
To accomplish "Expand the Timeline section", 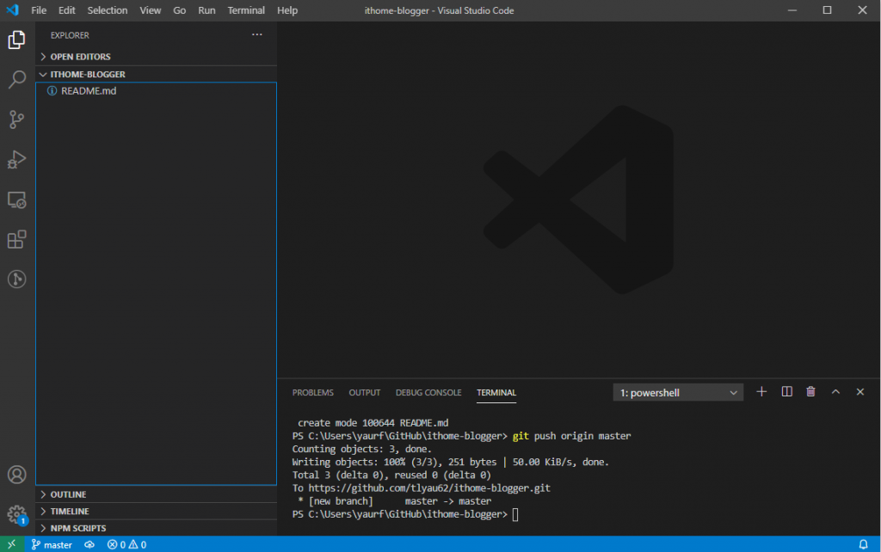I will point(156,511).
